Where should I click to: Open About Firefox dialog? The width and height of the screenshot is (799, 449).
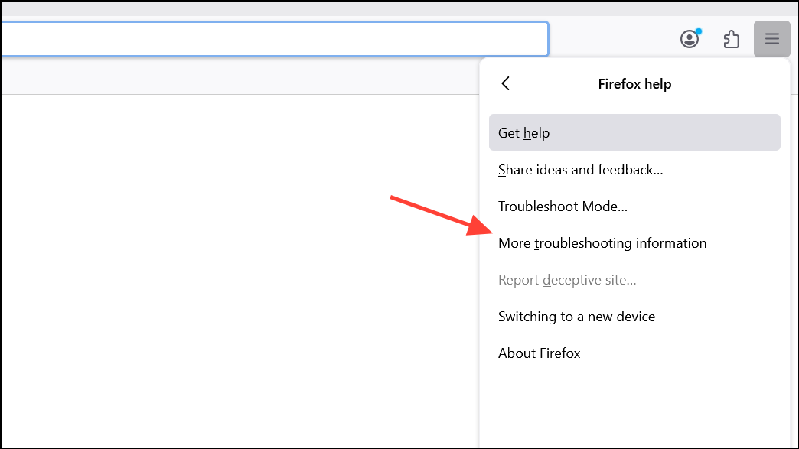click(634, 353)
